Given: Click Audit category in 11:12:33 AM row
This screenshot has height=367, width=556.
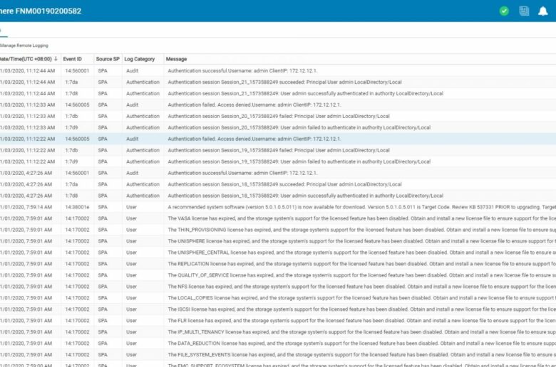Looking at the screenshot, I should point(133,105).
